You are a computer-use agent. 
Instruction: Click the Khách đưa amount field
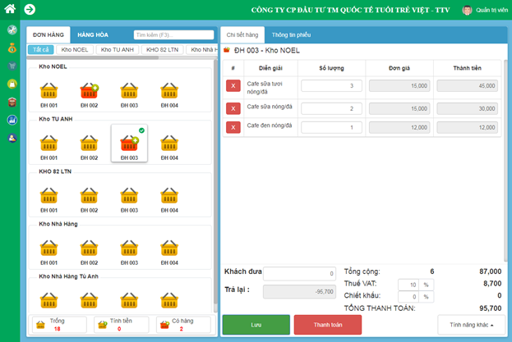(x=299, y=273)
